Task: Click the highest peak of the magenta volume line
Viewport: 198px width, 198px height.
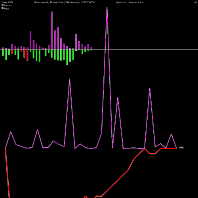Action: click(x=107, y=8)
